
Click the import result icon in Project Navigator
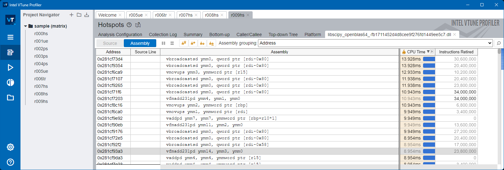tap(87, 15)
